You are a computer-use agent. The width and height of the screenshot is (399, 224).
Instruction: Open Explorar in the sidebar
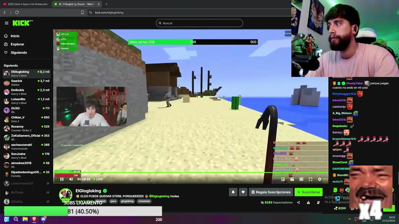tap(17, 44)
